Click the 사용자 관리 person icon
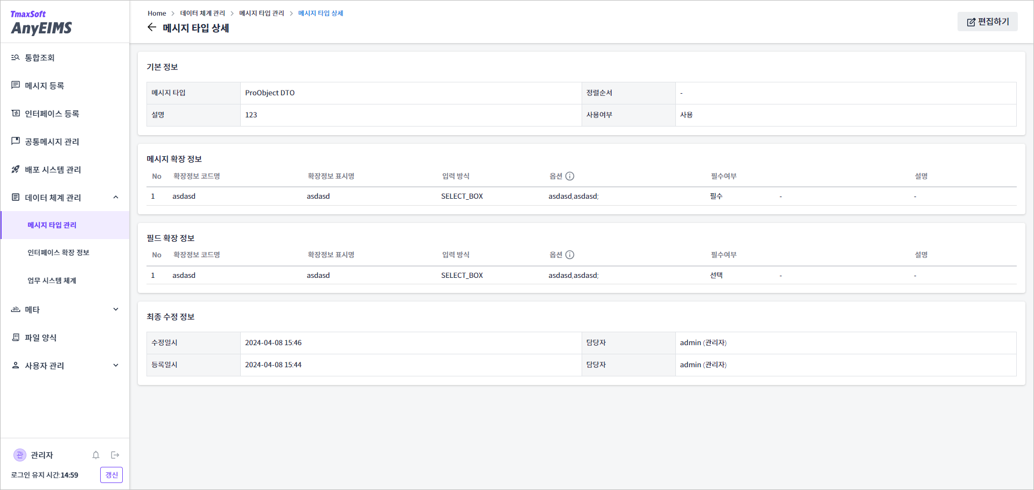Viewport: 1034px width, 490px height. coord(16,365)
